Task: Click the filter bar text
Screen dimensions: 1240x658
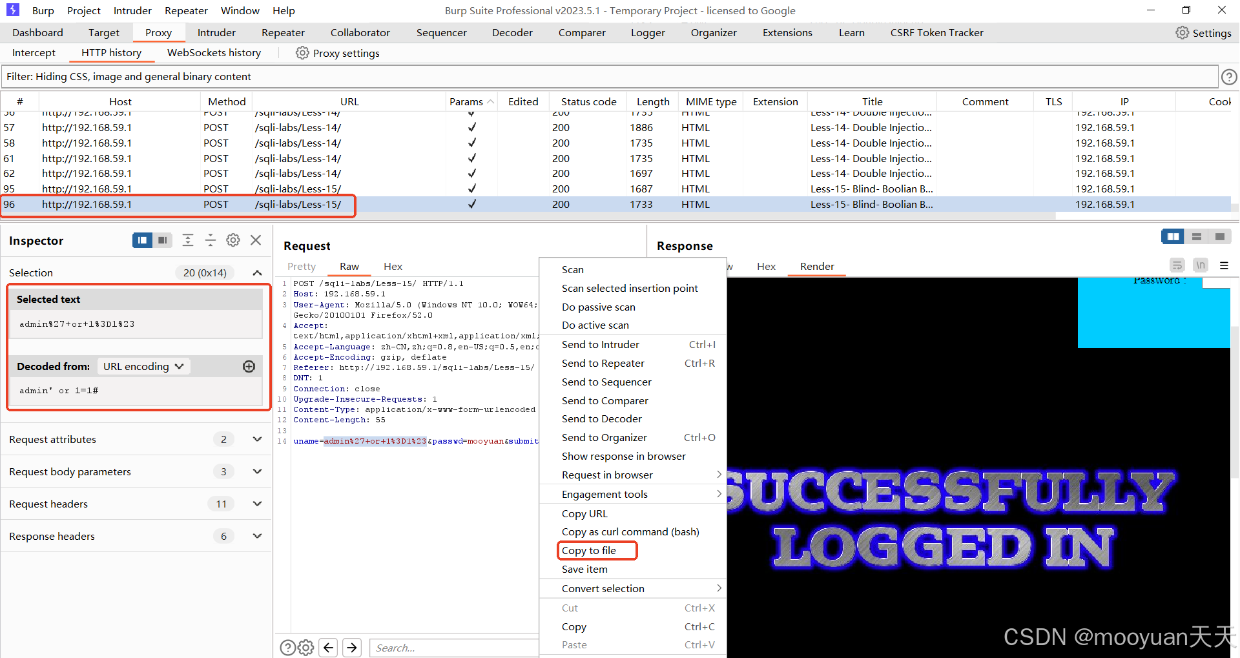Action: coord(129,77)
